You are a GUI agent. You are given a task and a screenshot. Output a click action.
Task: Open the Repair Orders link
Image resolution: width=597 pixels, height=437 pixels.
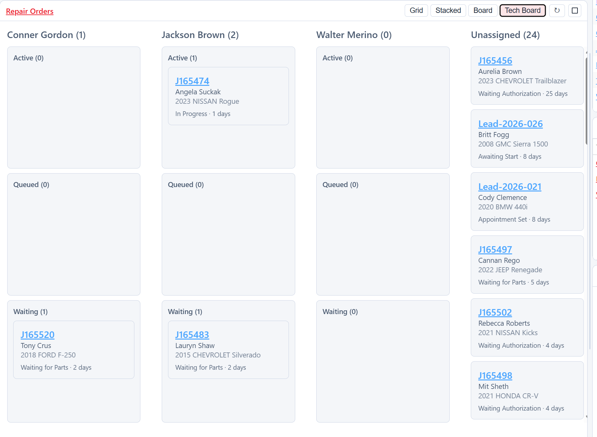[x=30, y=11]
